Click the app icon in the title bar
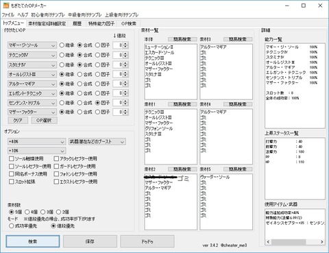This screenshot has width=329, height=253. pyautogui.click(x=6, y=5)
